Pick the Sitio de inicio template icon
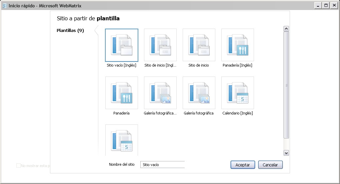This screenshot has width=340, height=184. point(199,45)
